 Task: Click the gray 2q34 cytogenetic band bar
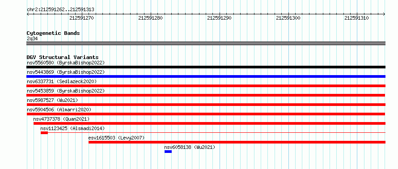[x=206, y=43]
